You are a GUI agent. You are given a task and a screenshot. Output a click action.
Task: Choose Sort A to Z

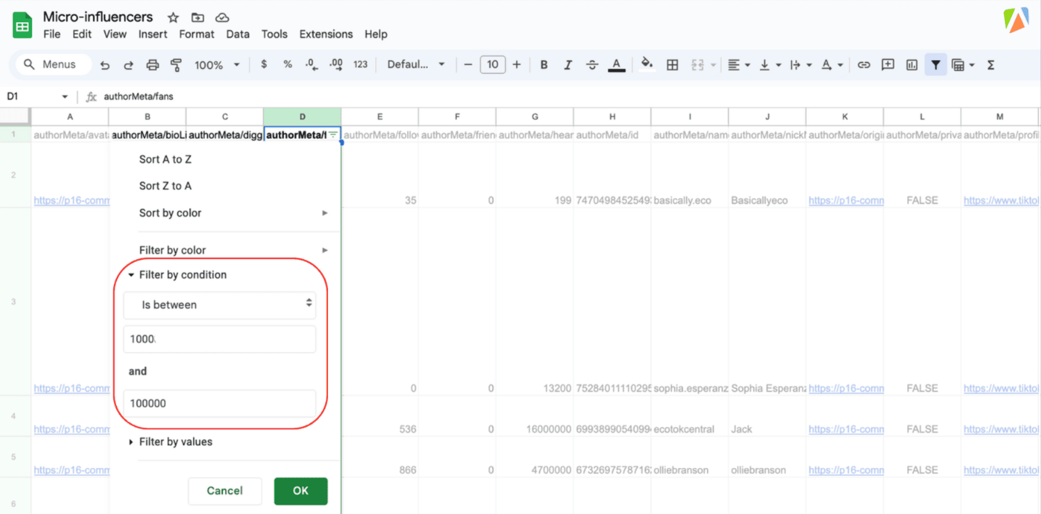165,159
